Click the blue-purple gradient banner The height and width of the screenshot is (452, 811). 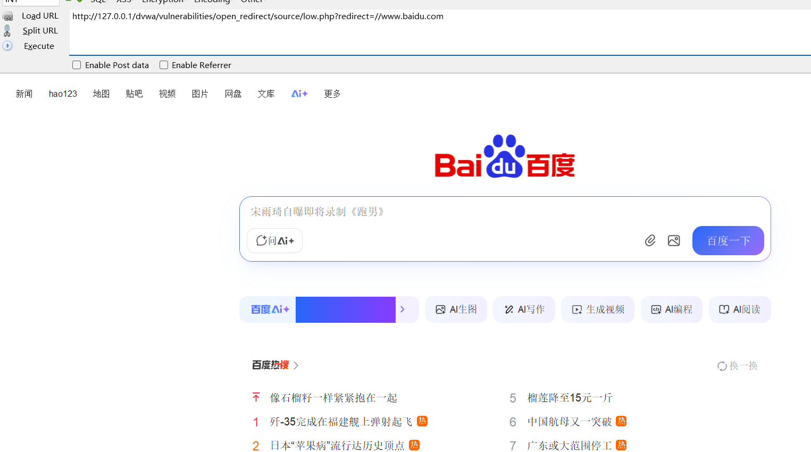tap(346, 309)
